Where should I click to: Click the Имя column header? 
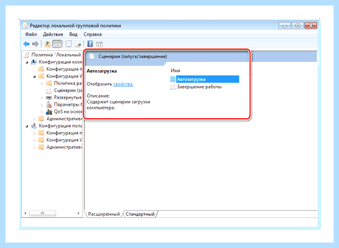[176, 71]
